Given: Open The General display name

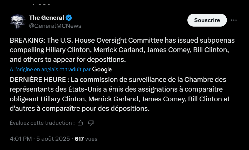Looking at the screenshot, I should 46,18.
